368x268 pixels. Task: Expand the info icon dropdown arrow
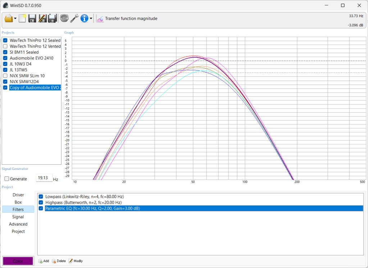[x=91, y=18]
